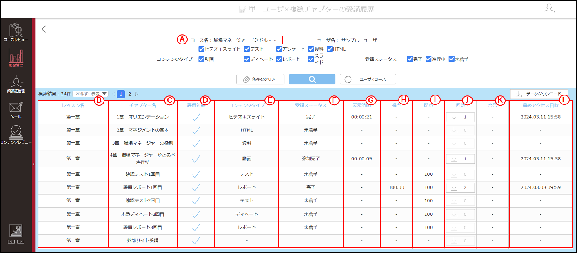
Task: Click evaluation checkmark in 課題レポート3回目 row
Action: (196, 227)
